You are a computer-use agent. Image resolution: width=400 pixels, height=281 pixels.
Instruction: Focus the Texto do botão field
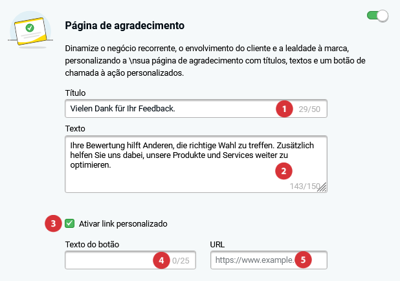[130, 260]
